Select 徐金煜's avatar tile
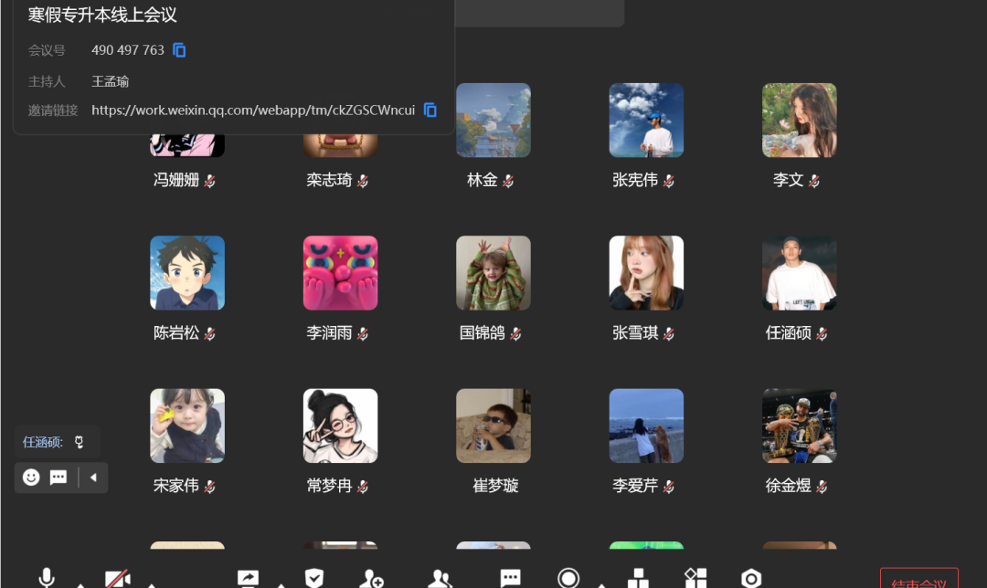The width and height of the screenshot is (987, 588). [x=800, y=425]
